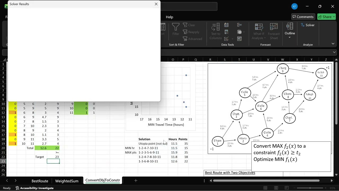Click the 'Utopia point' cell
This screenshot has width=339, height=191.
(153, 144)
